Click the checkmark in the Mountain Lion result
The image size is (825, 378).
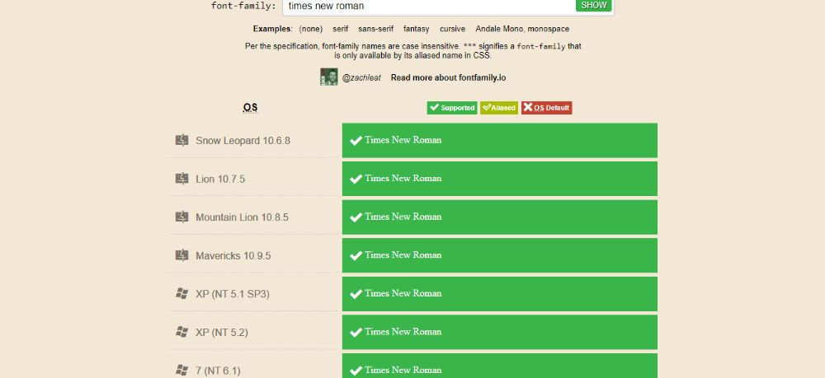356,217
